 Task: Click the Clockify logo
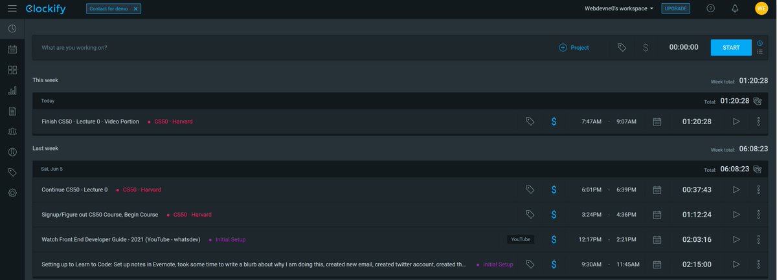pyautogui.click(x=45, y=8)
